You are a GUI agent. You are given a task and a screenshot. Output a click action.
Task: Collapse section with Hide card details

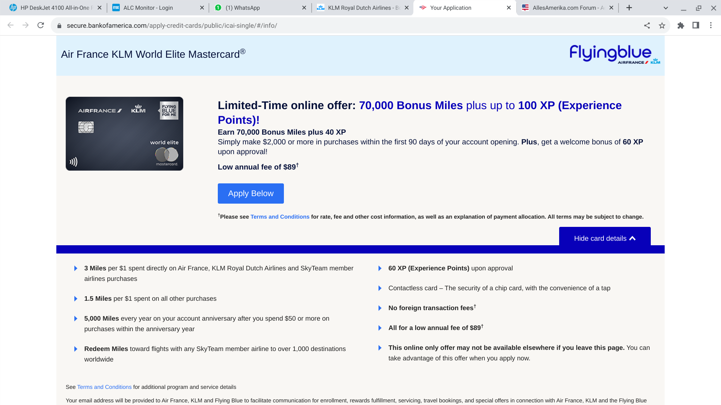pyautogui.click(x=605, y=238)
